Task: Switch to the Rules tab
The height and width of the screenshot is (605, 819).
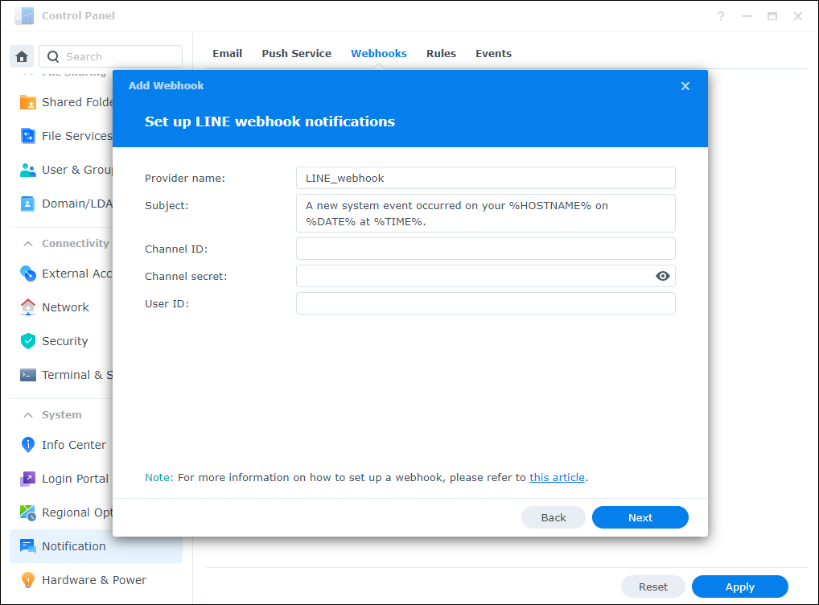Action: [x=441, y=53]
